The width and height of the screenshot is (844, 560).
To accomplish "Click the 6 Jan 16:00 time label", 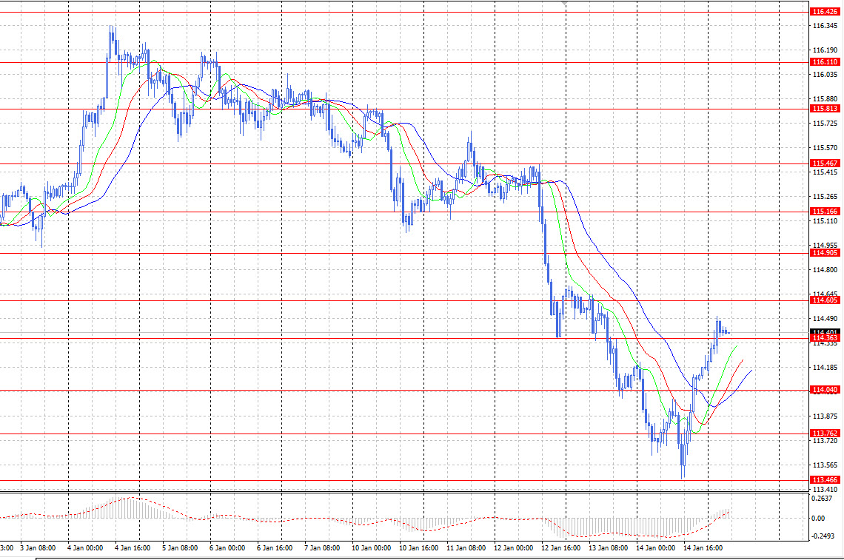I will (x=275, y=548).
